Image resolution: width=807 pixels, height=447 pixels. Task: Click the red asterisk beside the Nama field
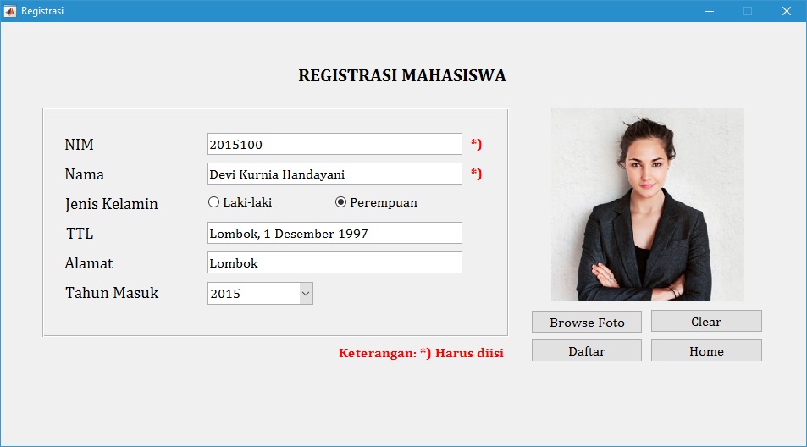tap(476, 174)
